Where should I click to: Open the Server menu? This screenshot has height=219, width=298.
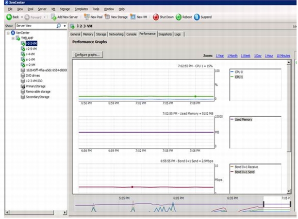point(42,9)
